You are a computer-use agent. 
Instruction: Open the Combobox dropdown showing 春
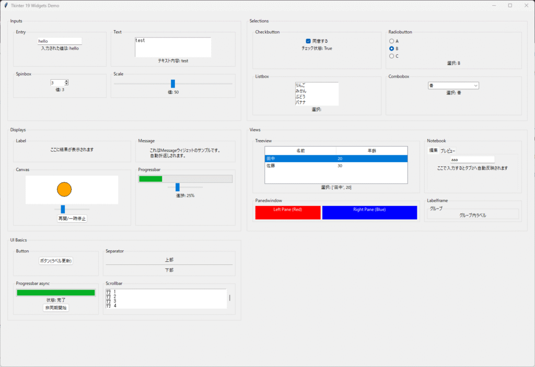[x=475, y=85]
